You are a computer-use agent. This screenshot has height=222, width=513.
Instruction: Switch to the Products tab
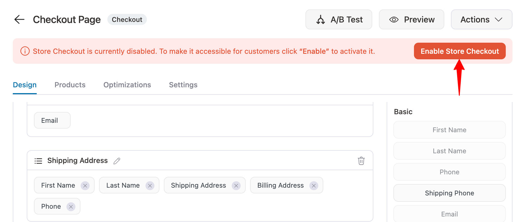click(70, 85)
